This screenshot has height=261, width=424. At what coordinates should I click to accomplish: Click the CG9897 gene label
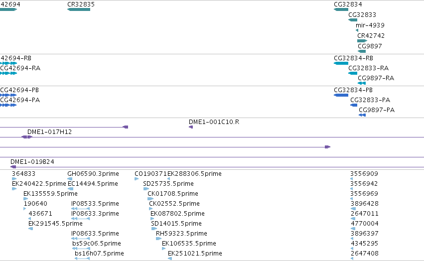click(x=370, y=46)
